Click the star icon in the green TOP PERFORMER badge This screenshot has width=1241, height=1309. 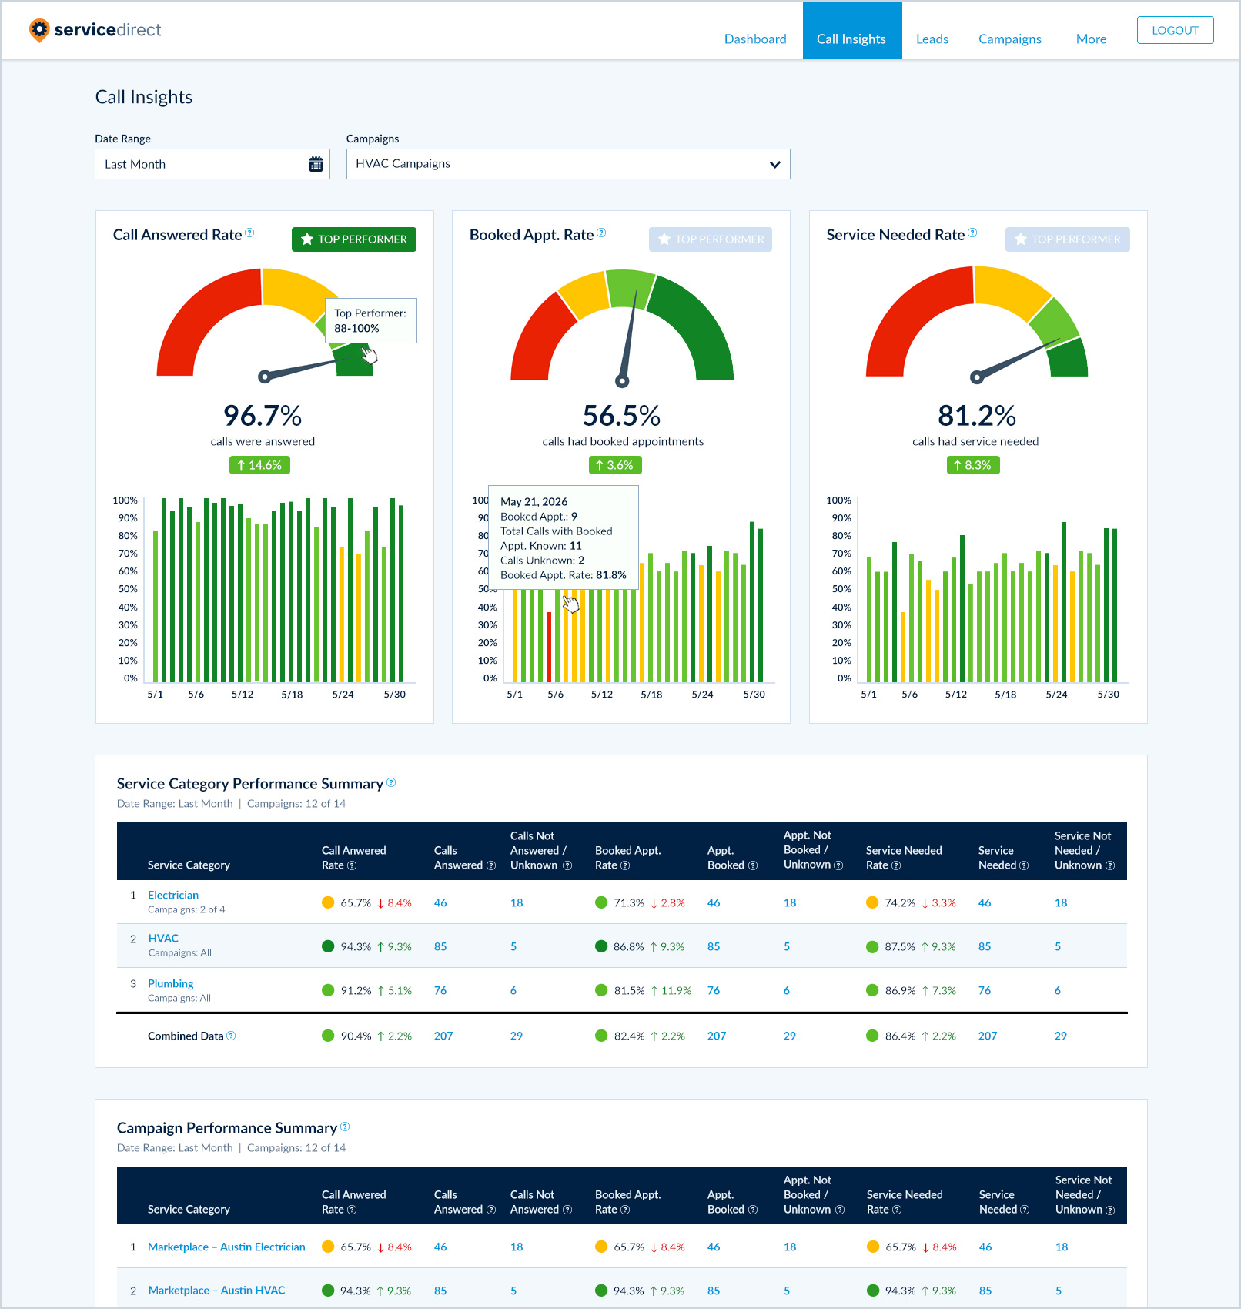307,239
